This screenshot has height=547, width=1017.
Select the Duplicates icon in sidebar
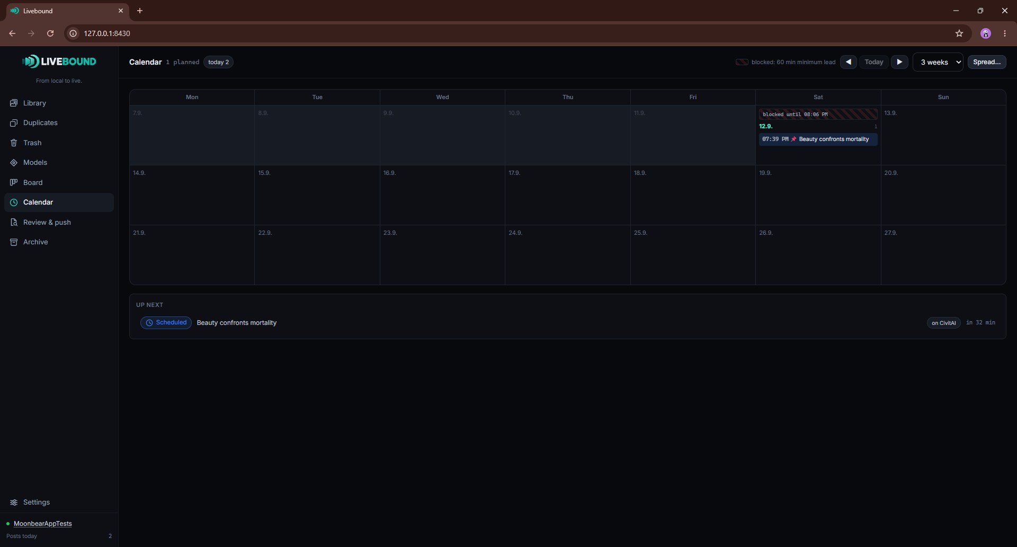(14, 123)
